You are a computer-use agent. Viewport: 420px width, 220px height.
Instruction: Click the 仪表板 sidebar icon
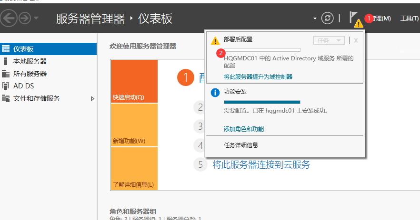(x=6, y=49)
